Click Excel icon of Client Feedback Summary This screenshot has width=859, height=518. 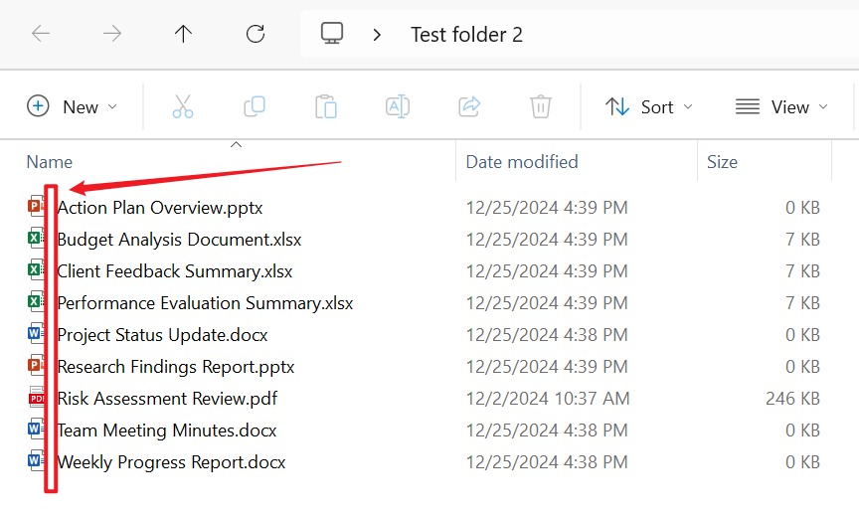click(x=36, y=270)
